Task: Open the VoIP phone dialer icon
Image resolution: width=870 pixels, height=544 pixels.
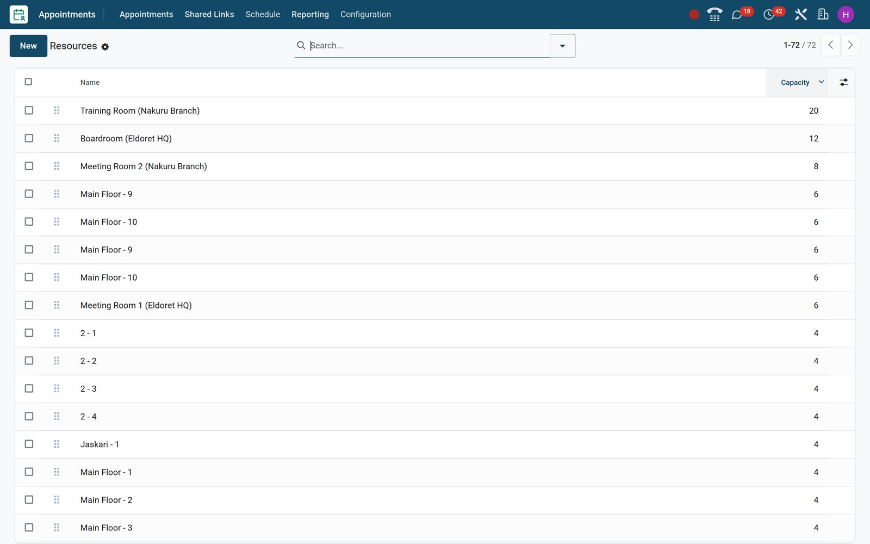Action: (x=714, y=15)
